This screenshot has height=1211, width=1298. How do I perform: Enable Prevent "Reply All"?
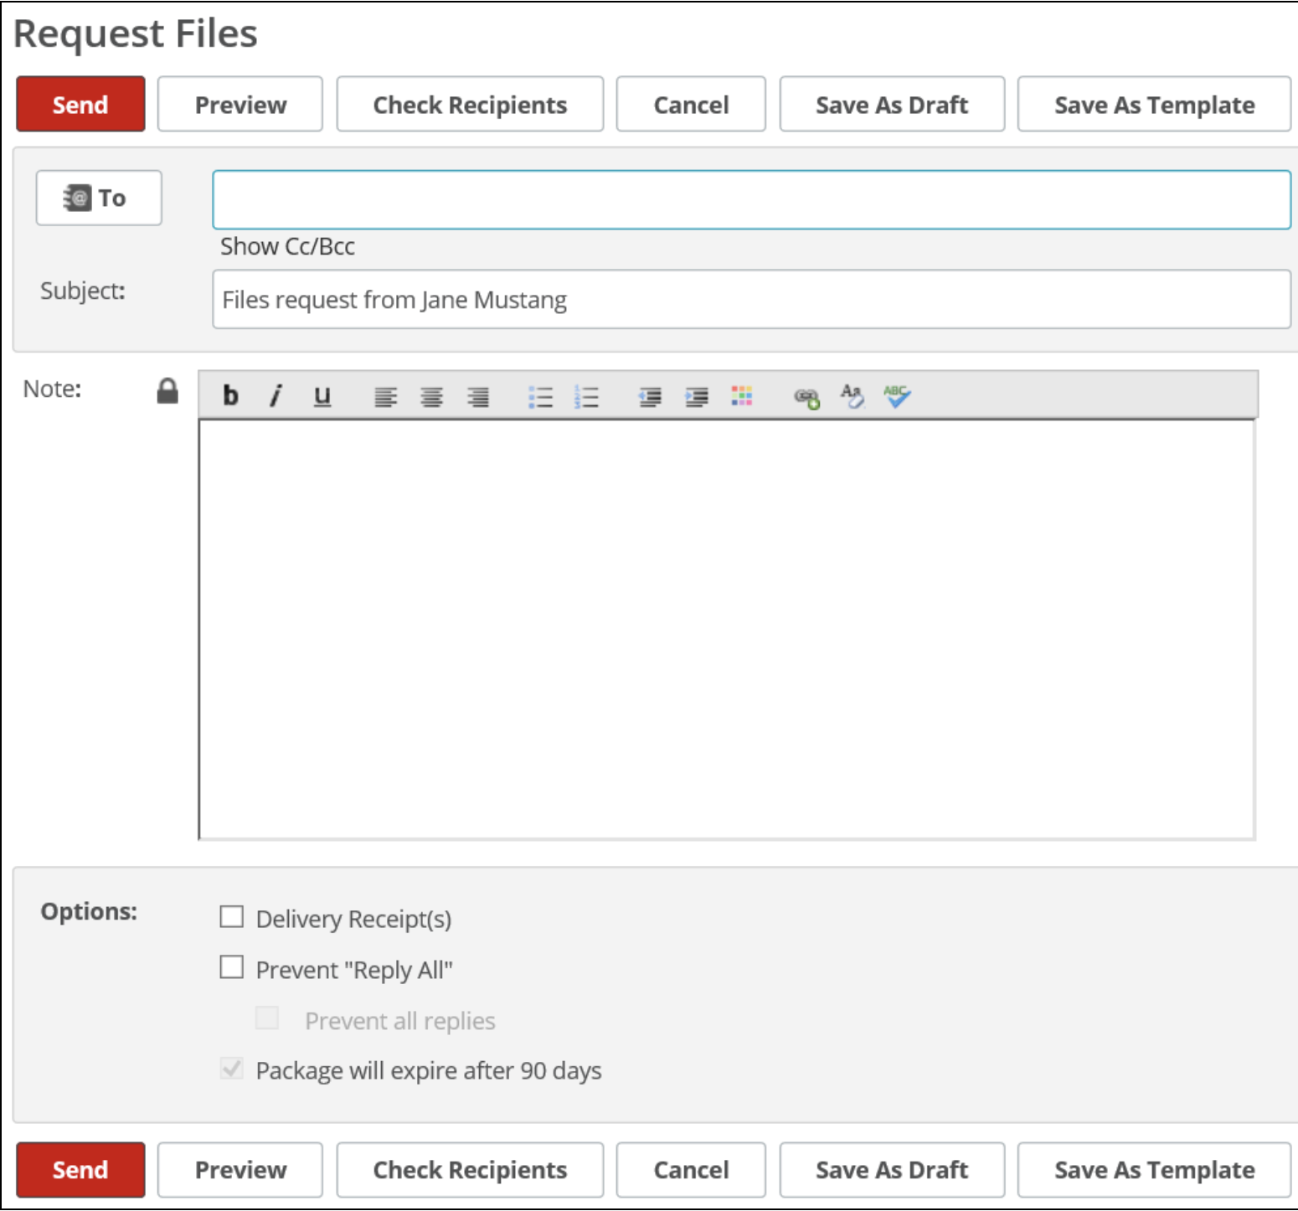[x=232, y=967]
